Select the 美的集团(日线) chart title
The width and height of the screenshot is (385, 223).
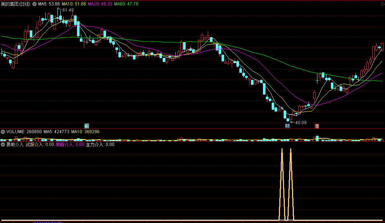click(16, 4)
